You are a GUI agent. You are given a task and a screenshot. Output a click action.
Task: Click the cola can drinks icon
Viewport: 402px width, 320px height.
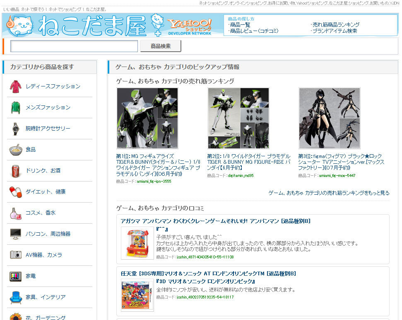click(16, 171)
